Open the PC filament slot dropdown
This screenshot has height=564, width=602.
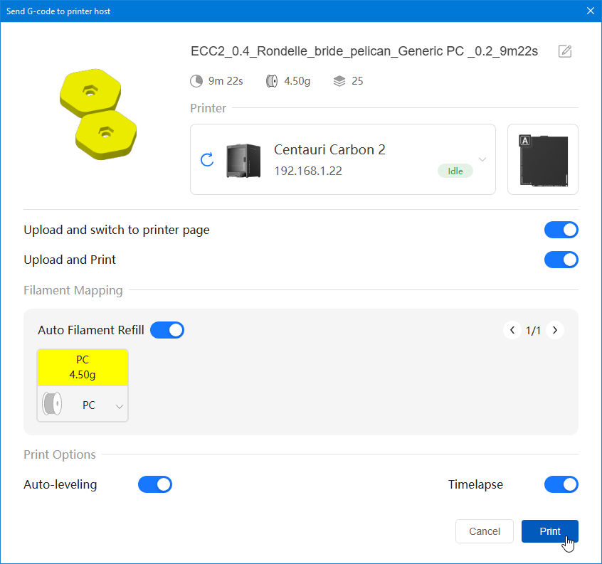click(119, 406)
